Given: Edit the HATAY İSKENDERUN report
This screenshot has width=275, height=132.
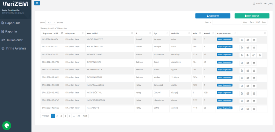Looking at the screenshot, I should tap(248, 101).
